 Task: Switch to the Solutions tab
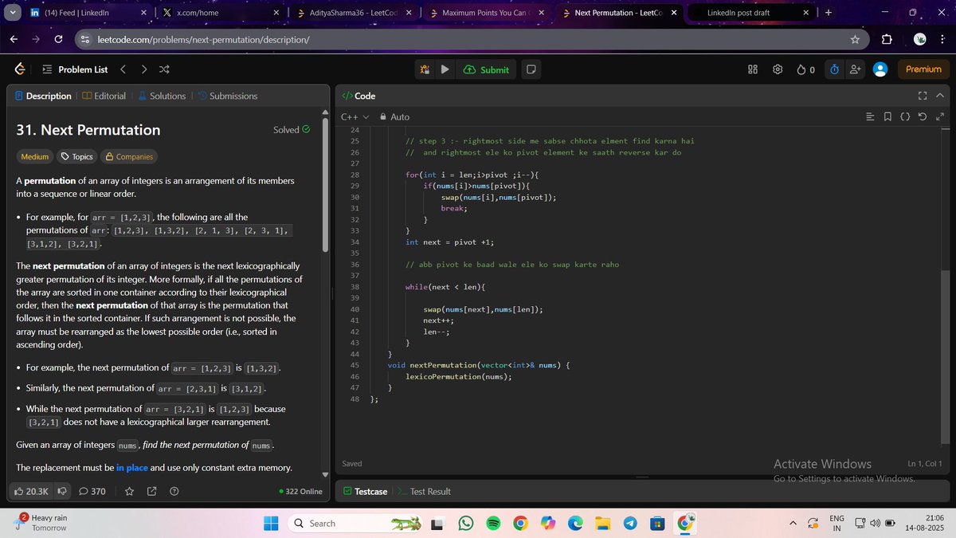click(x=162, y=96)
